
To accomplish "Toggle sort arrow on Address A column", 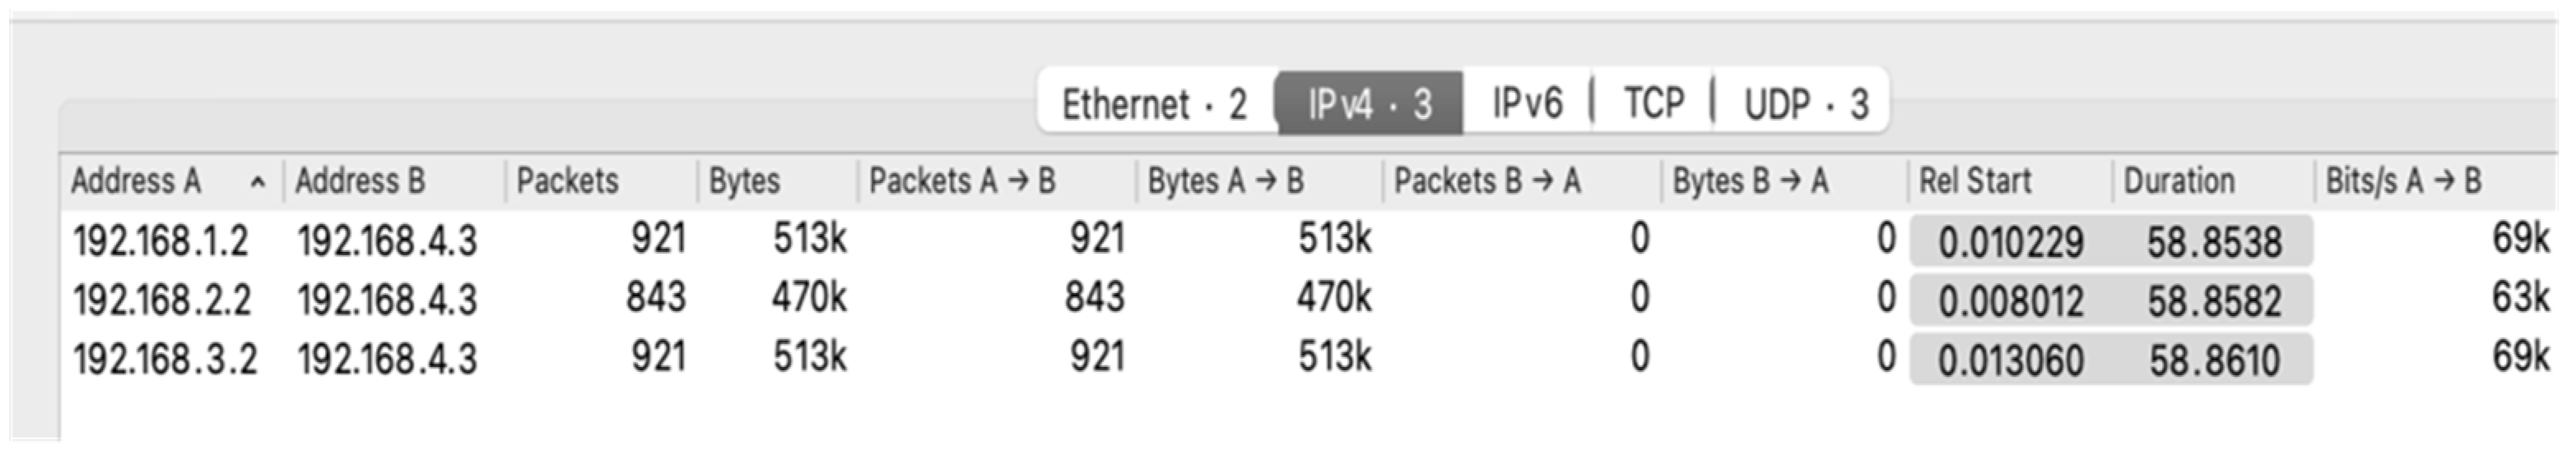I will (258, 182).
